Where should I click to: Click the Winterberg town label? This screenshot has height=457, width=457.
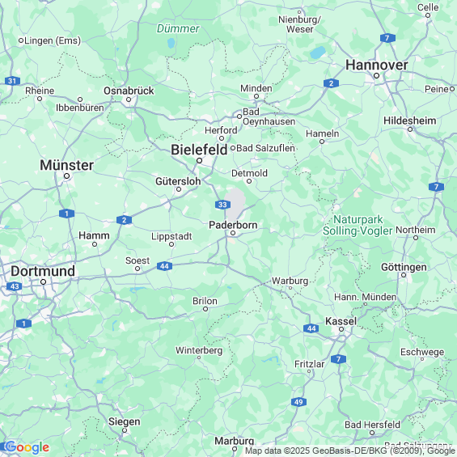tap(199, 350)
